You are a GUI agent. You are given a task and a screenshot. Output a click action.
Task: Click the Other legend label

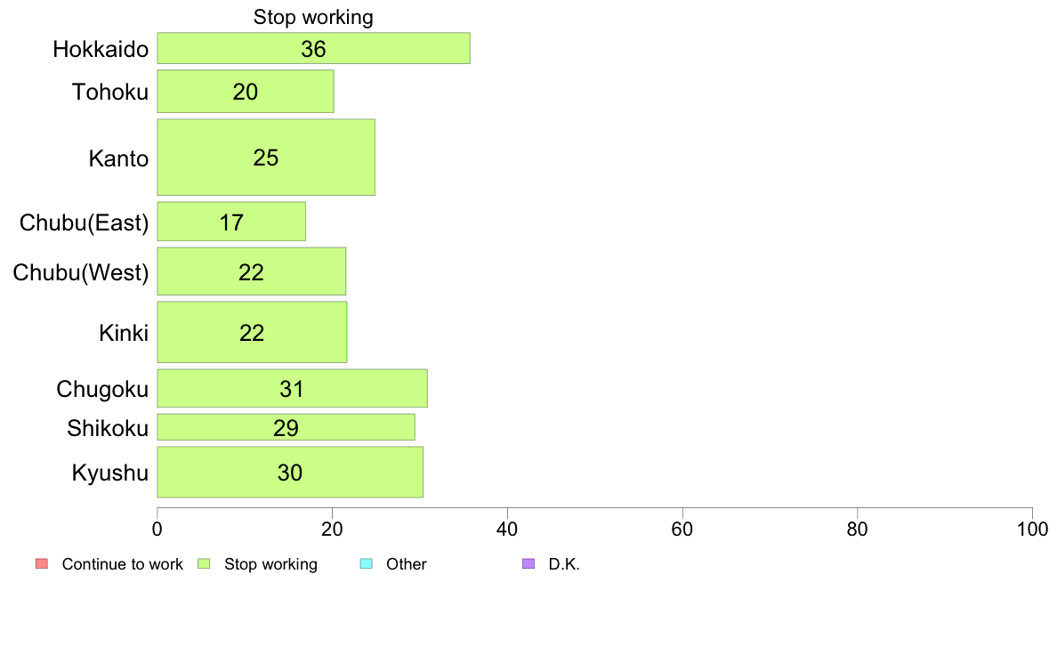(x=407, y=564)
